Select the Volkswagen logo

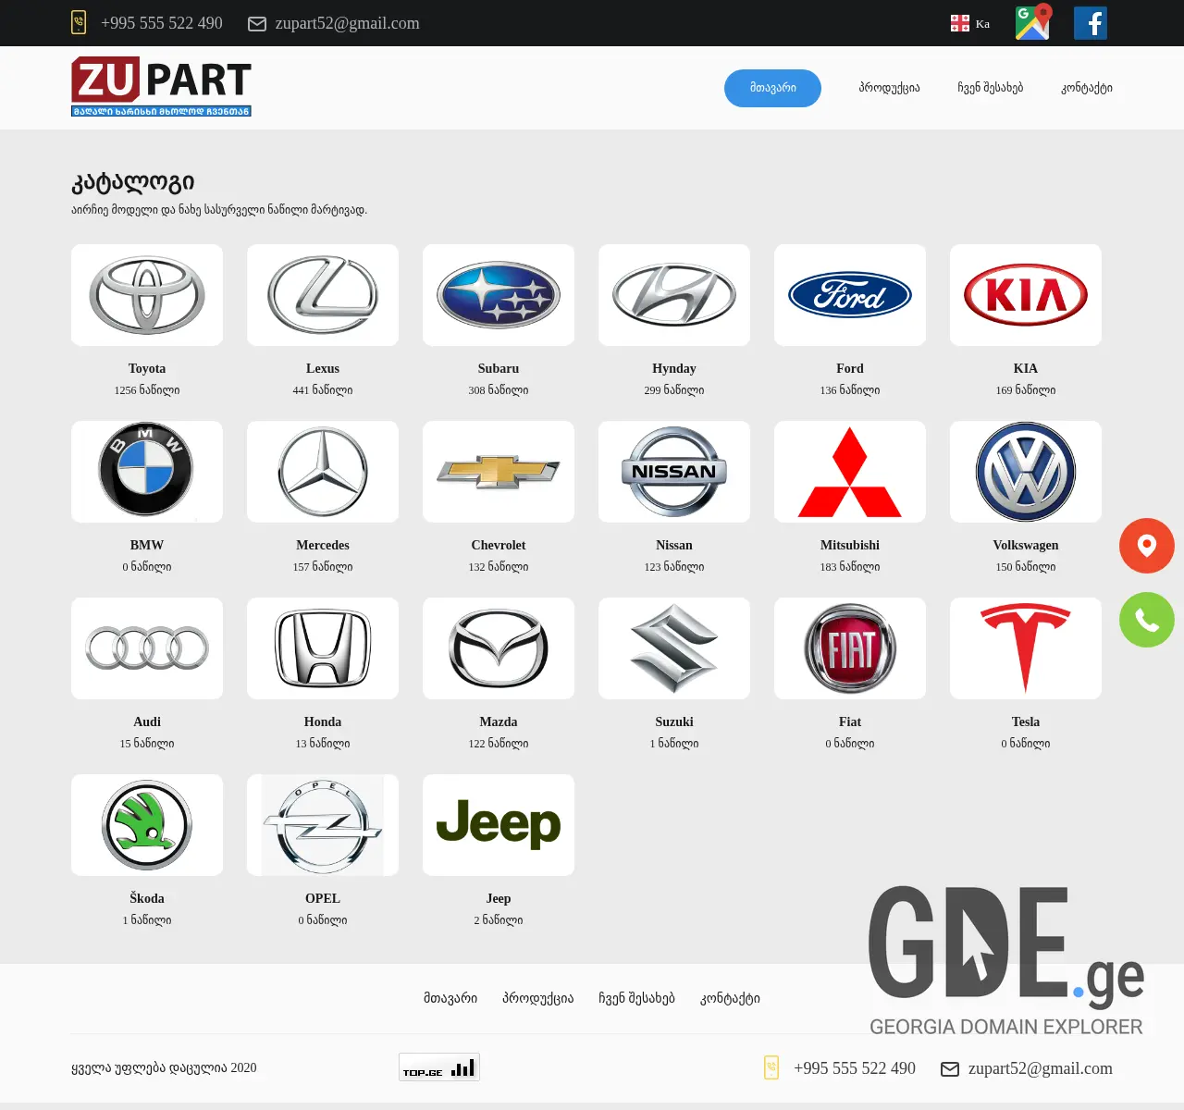coord(1025,472)
